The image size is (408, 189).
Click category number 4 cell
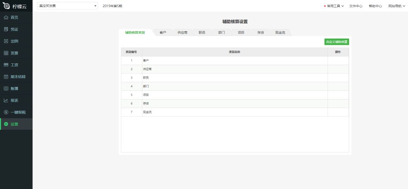coord(132,86)
